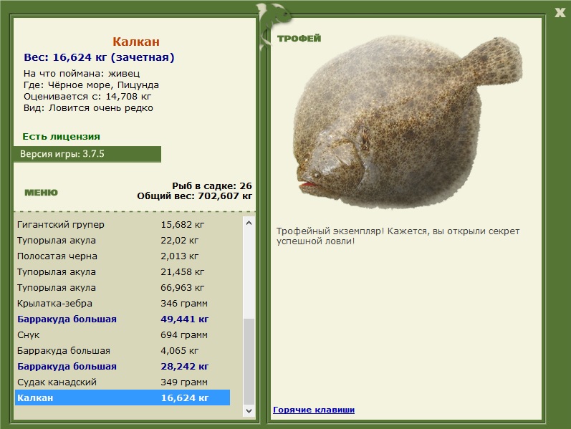571x429 pixels.
Task: Click the Где: Чёрное море, Пицунда line
Action: (91, 85)
